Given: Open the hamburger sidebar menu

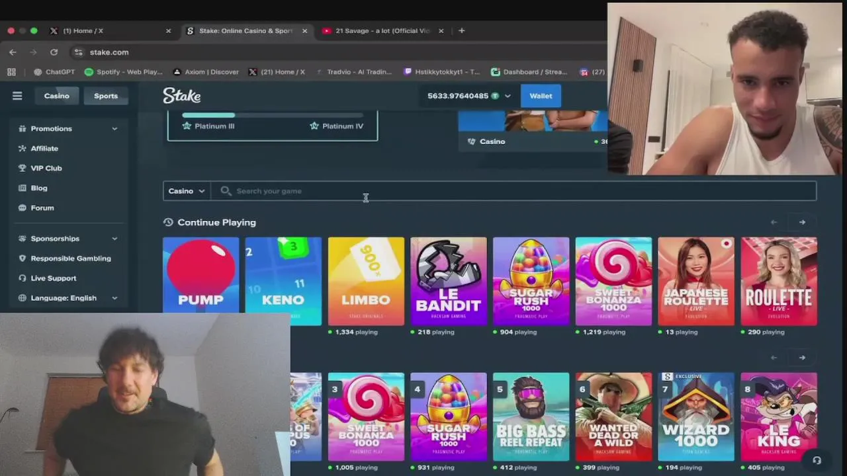Looking at the screenshot, I should point(17,96).
